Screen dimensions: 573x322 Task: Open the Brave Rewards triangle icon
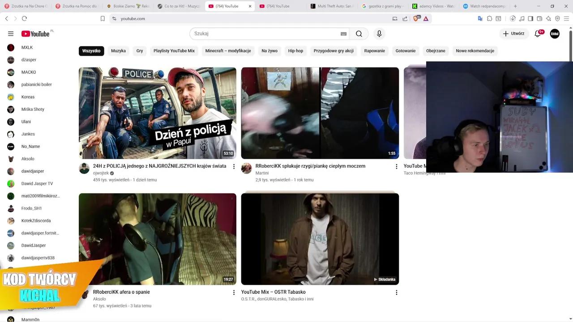point(426,18)
